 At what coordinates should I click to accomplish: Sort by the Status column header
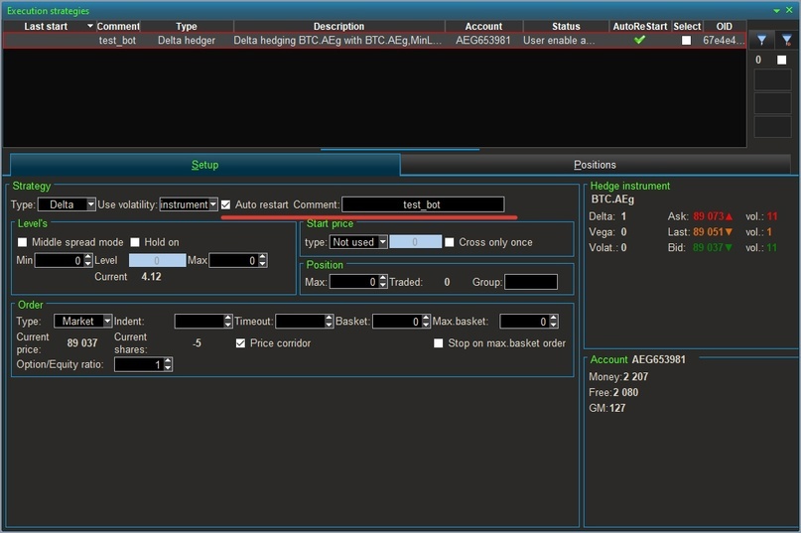(566, 26)
